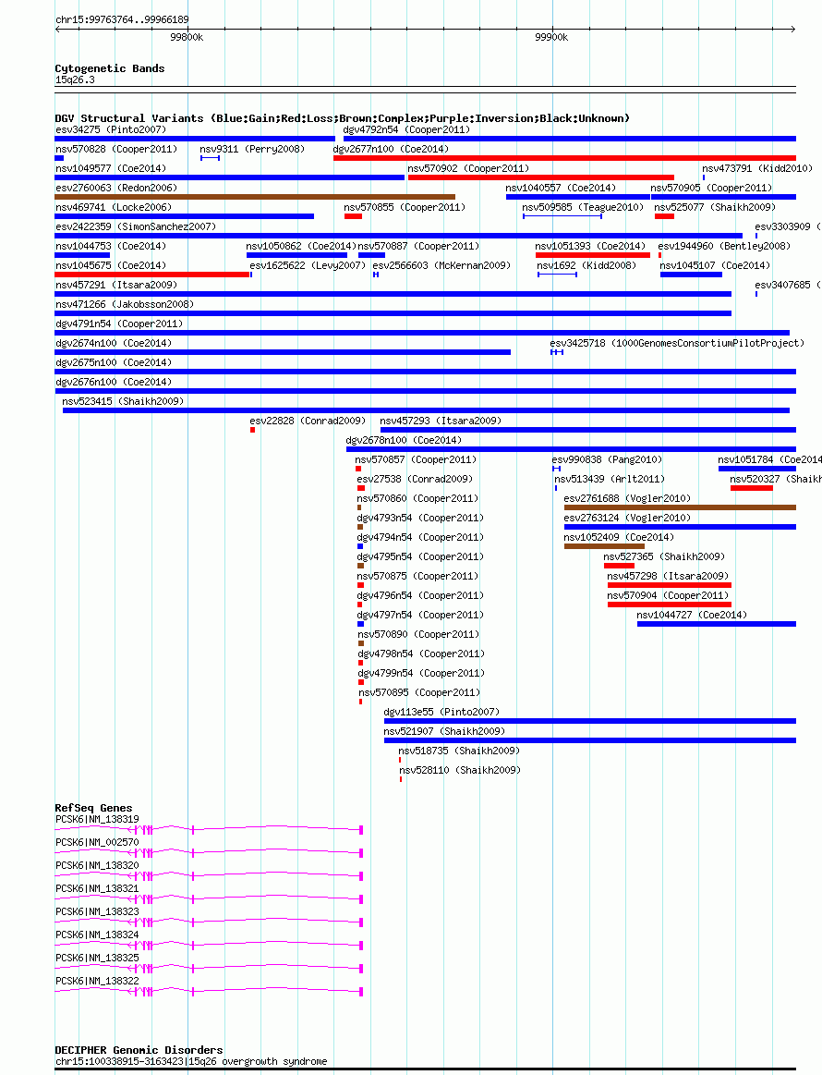The image size is (822, 1075).
Task: Click nsv513439 (Arlt2011) label
Action: pos(610,479)
